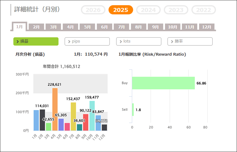Click the yellow July bar 152,437
Image resolution: width=237 pixels, height=152 pixels.
73,116
